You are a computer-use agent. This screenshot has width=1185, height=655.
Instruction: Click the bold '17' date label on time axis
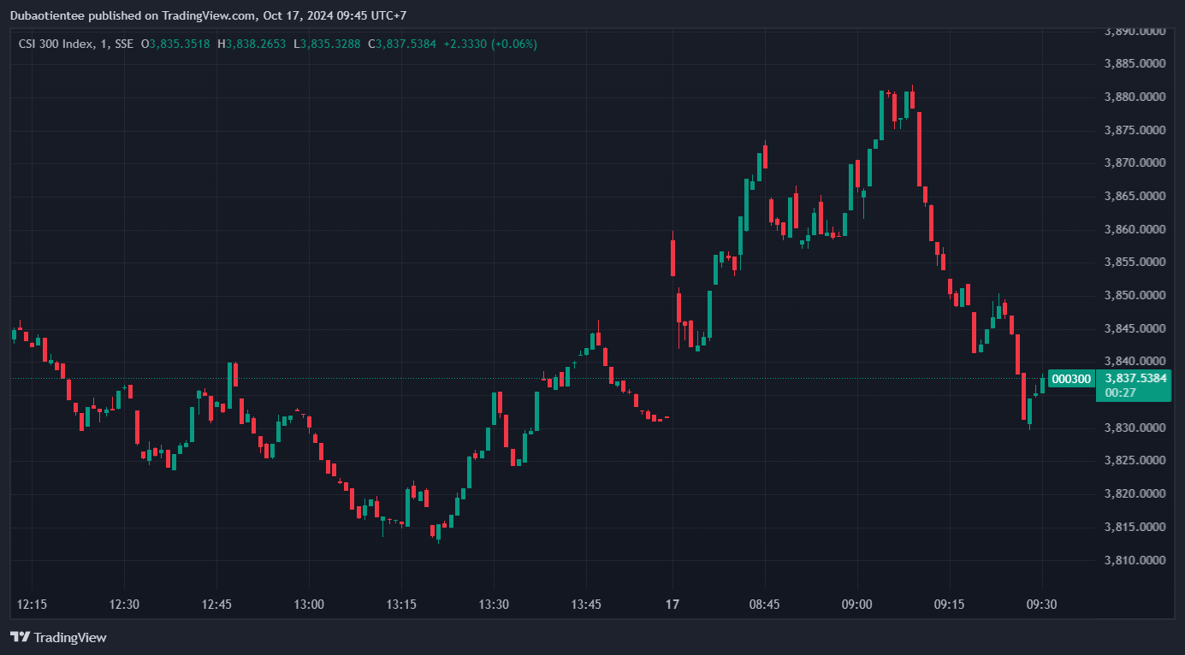(672, 605)
